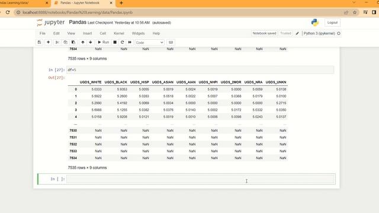The height and width of the screenshot is (213, 379).
Task: Open the Cell menu
Action: (x=102, y=33)
